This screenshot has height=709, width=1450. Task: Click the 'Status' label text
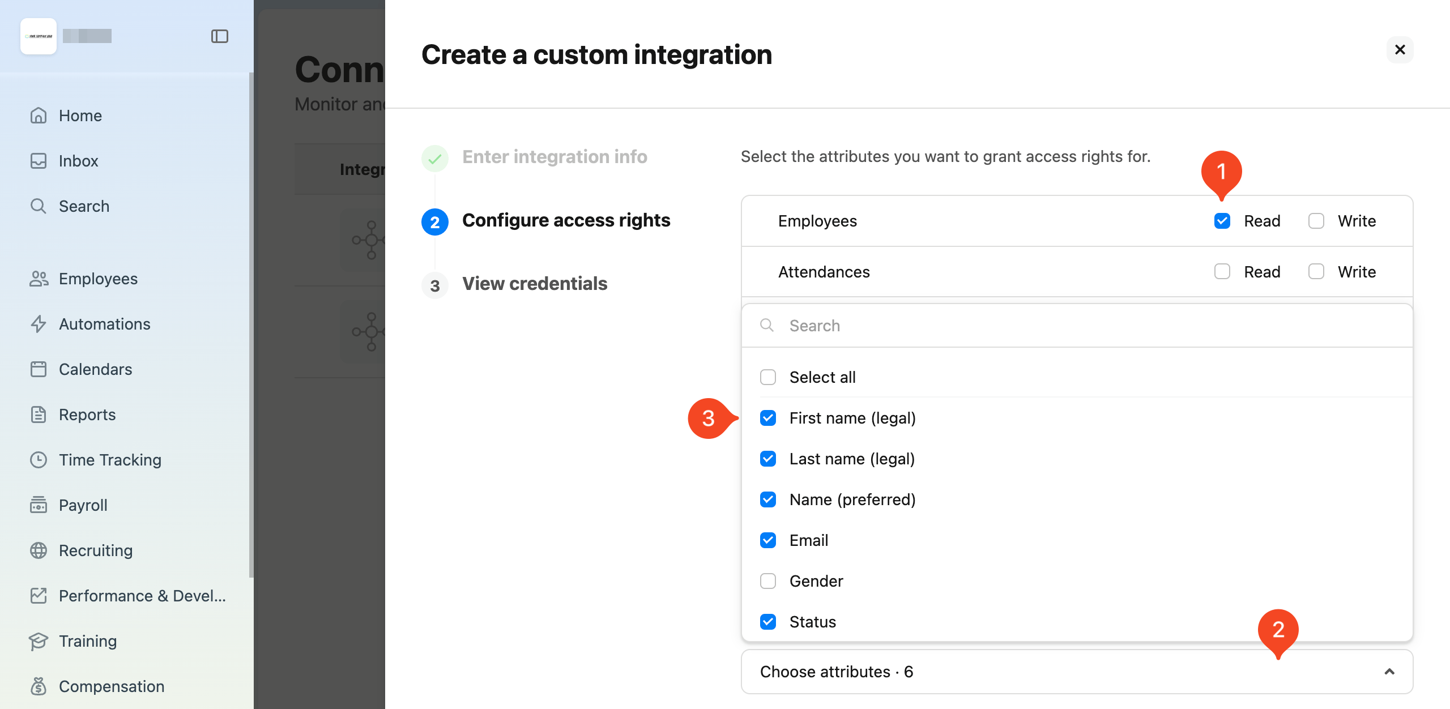(813, 622)
